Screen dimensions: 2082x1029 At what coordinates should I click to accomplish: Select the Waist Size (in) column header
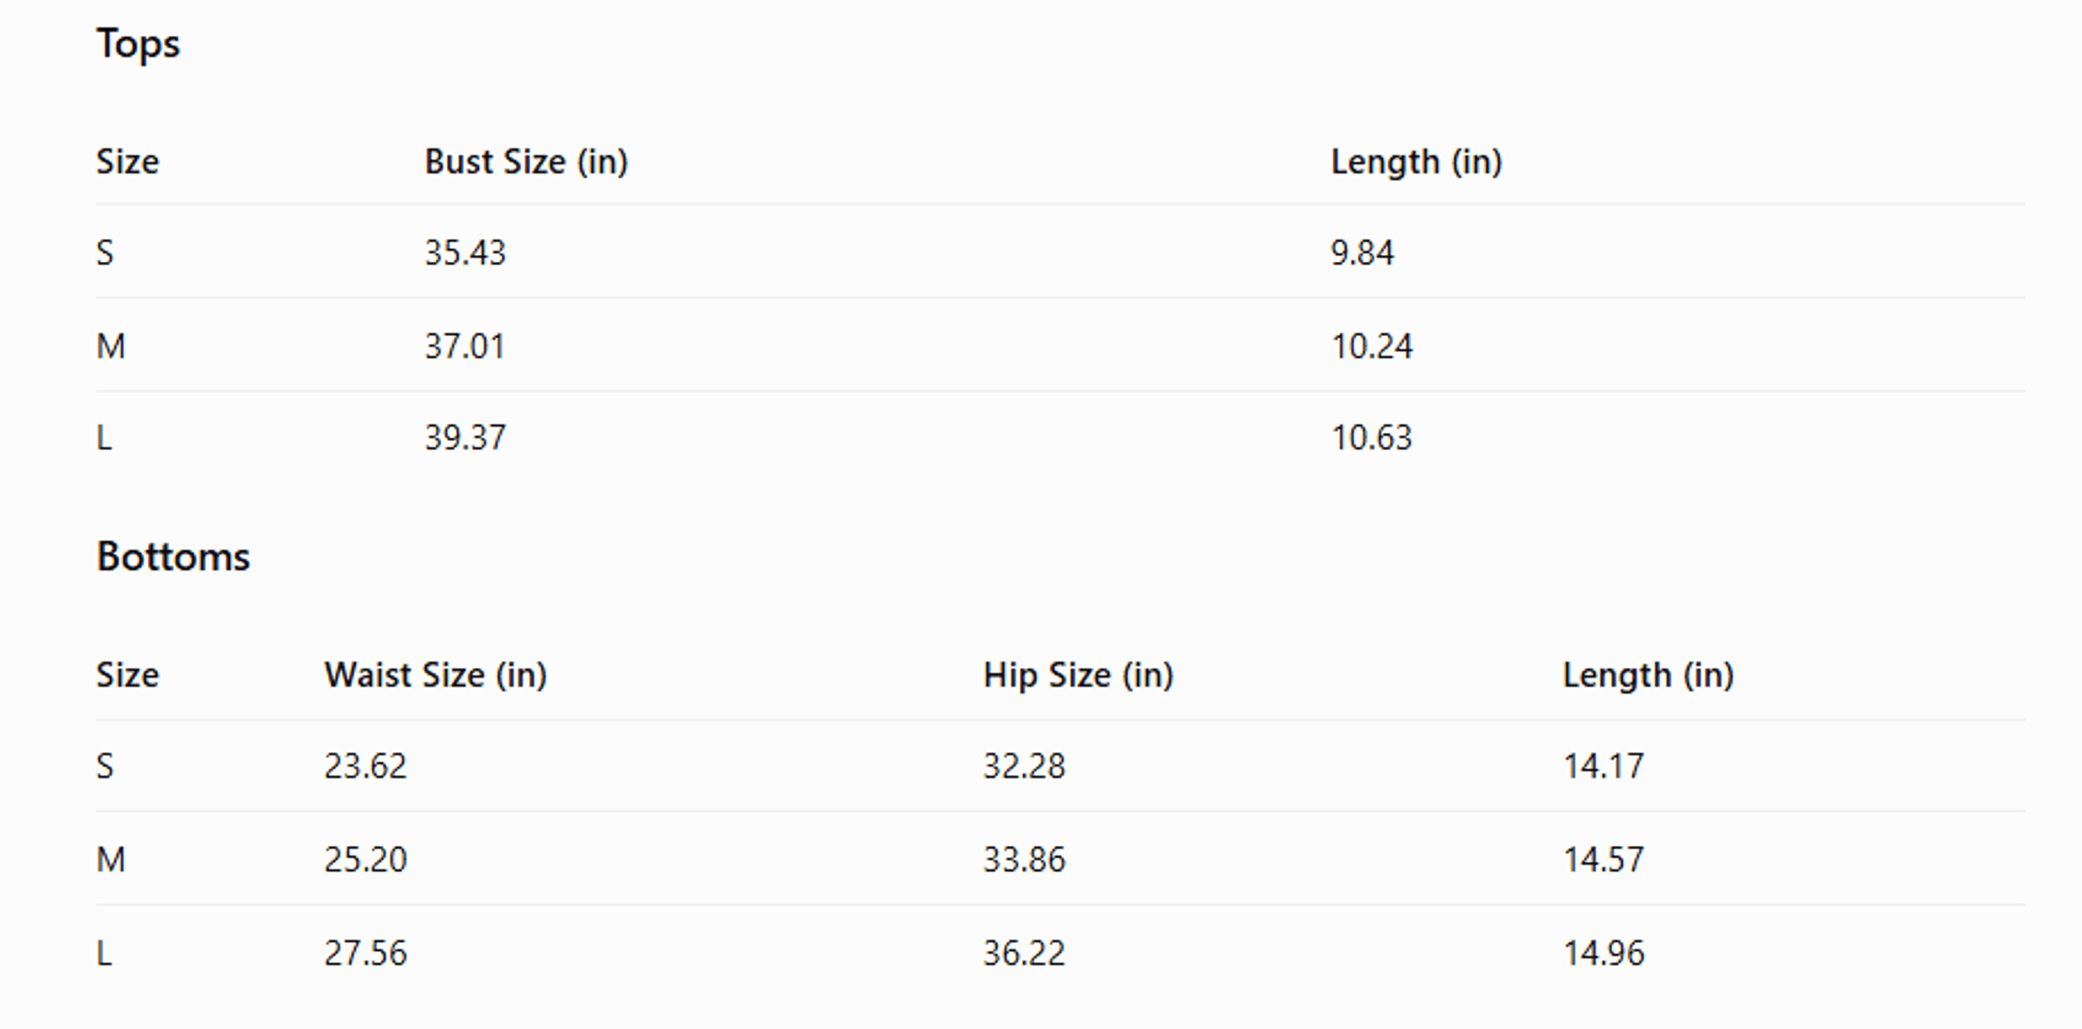435,676
